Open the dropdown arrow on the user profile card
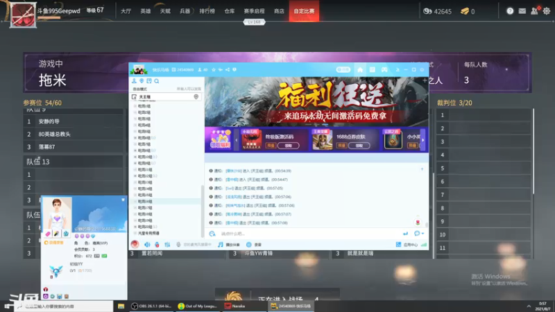The width and height of the screenshot is (555, 312). [x=123, y=200]
